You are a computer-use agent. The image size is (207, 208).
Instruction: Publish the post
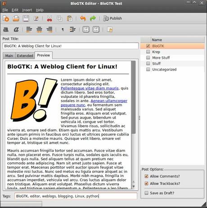point(112,18)
